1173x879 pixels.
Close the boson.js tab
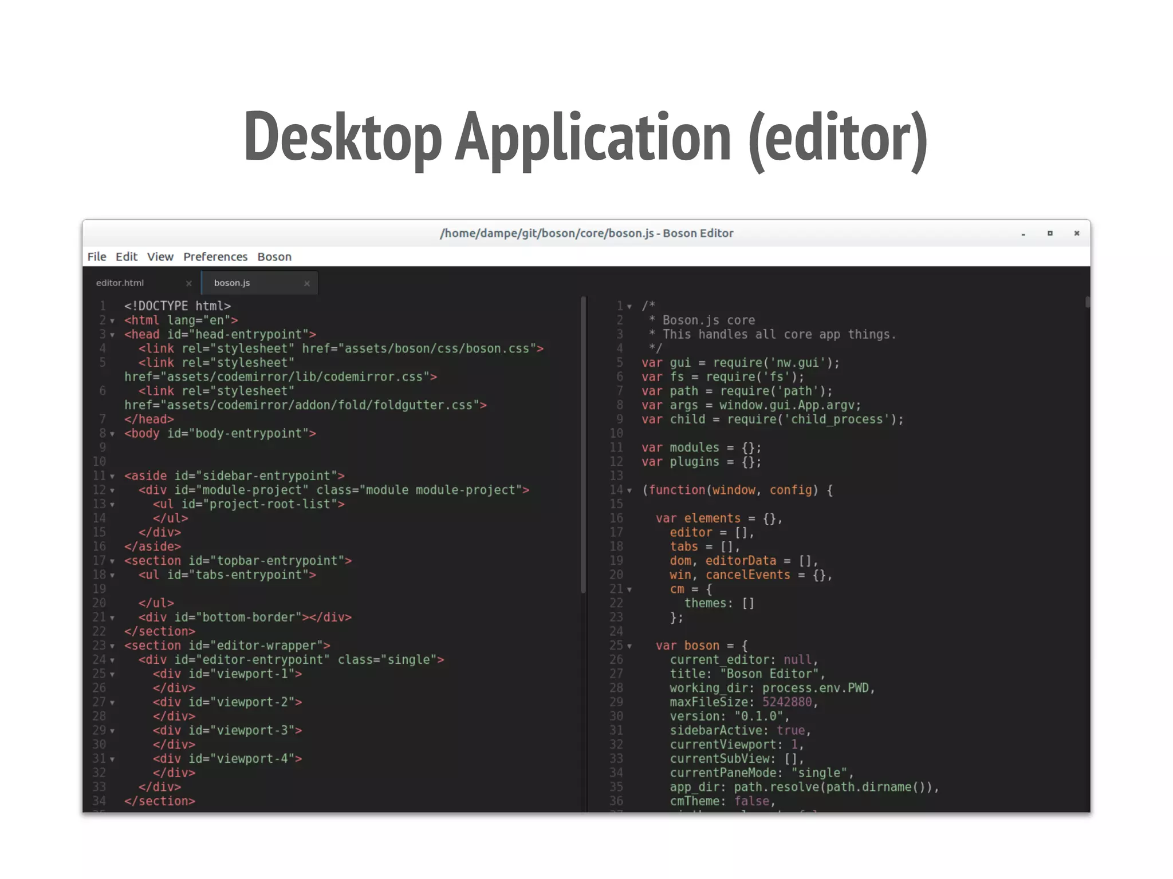pyautogui.click(x=306, y=283)
